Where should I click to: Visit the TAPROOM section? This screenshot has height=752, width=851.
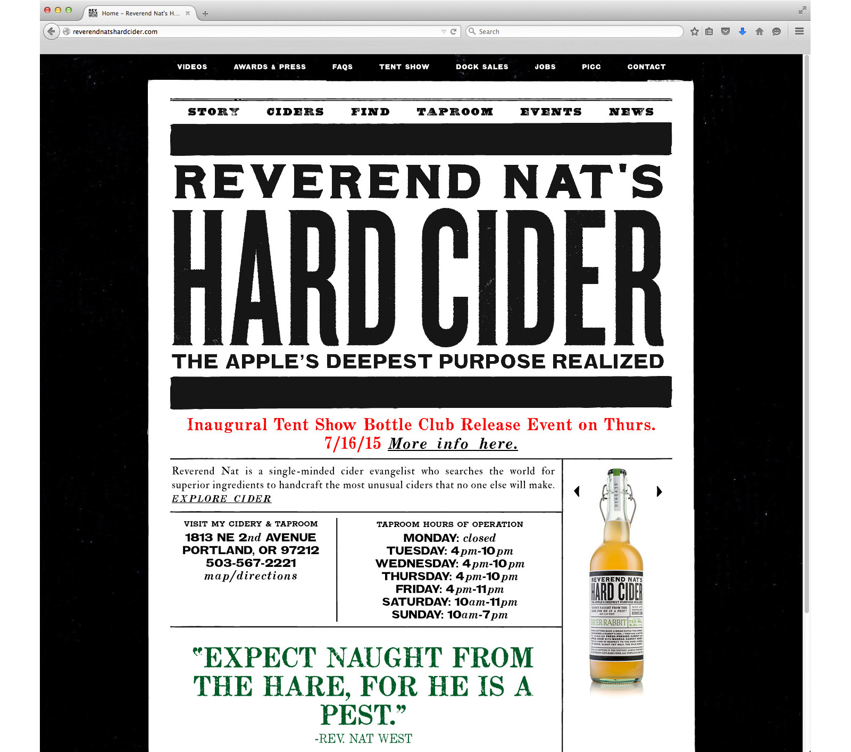click(x=455, y=112)
